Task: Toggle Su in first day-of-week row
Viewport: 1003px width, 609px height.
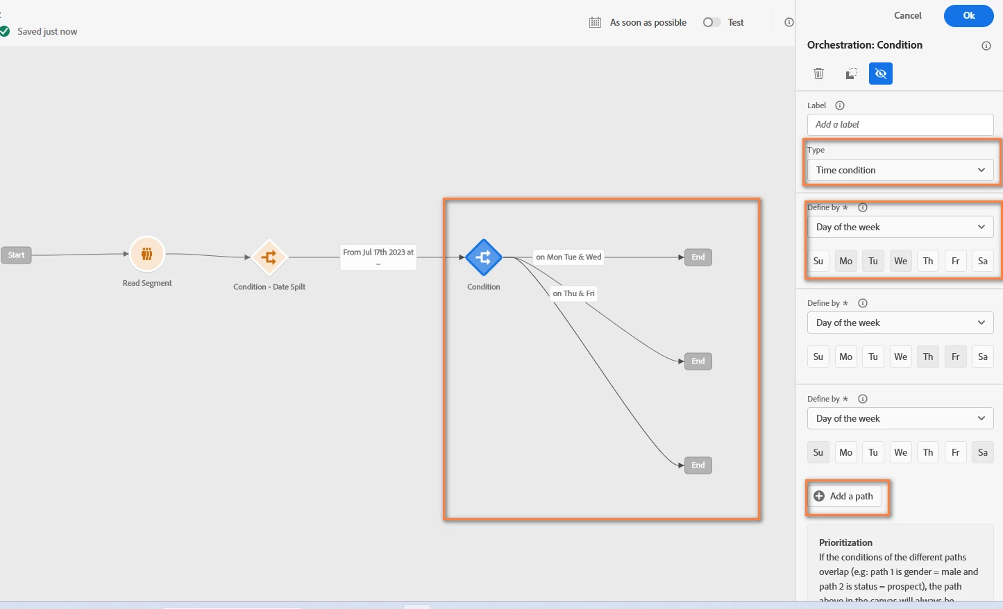Action: click(818, 261)
